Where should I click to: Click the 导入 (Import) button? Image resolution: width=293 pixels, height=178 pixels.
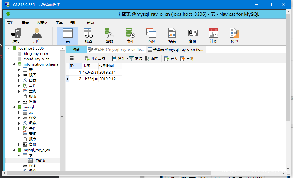171,59
